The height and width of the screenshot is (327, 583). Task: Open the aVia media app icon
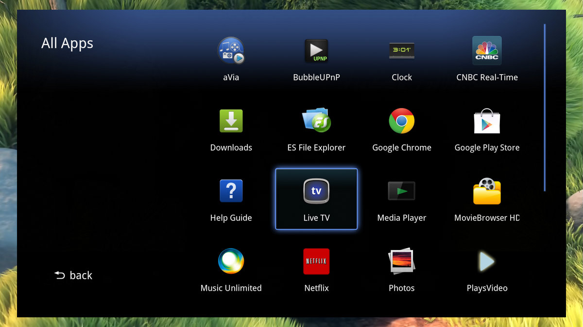[231, 51]
